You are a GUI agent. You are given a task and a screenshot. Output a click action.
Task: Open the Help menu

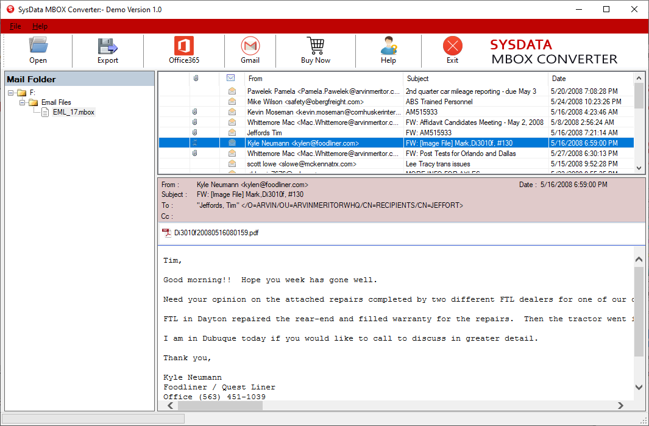(40, 26)
